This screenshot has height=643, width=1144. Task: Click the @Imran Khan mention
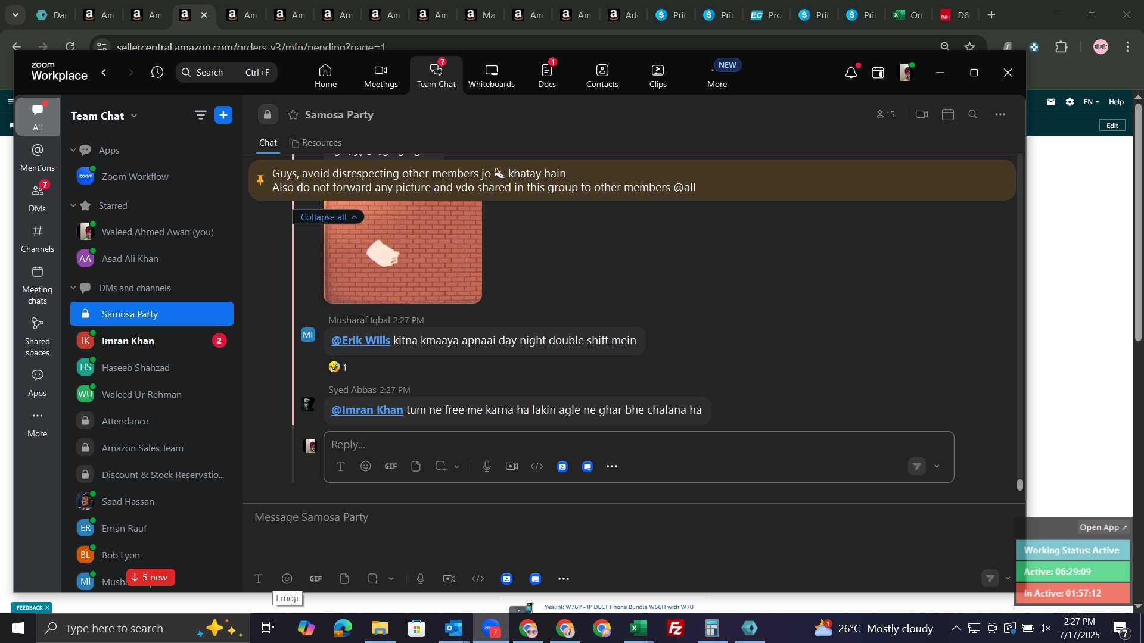click(367, 410)
